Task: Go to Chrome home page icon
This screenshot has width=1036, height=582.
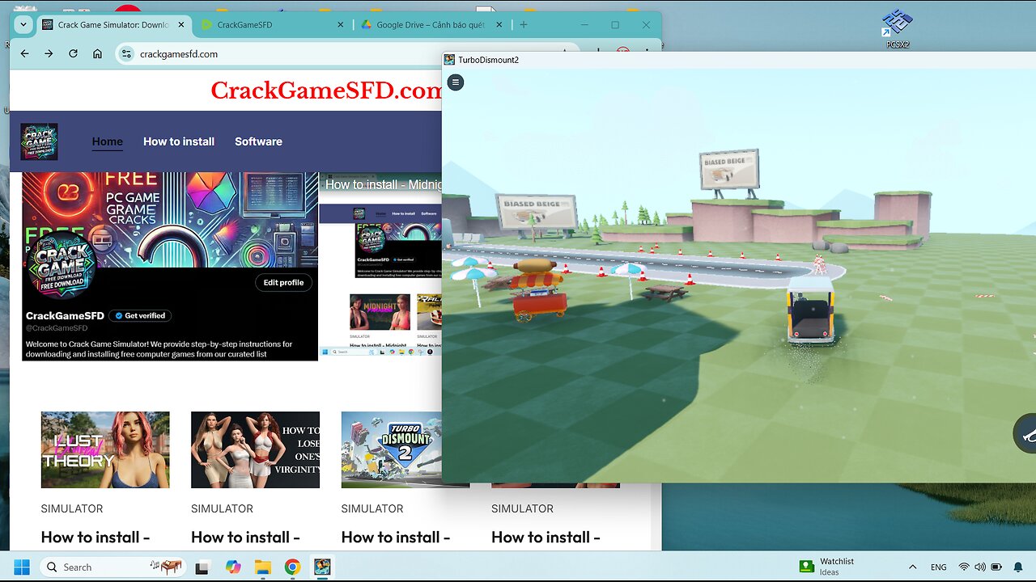Action: (x=97, y=54)
